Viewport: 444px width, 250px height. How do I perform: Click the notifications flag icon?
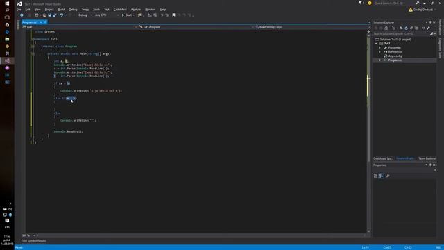[361, 3]
